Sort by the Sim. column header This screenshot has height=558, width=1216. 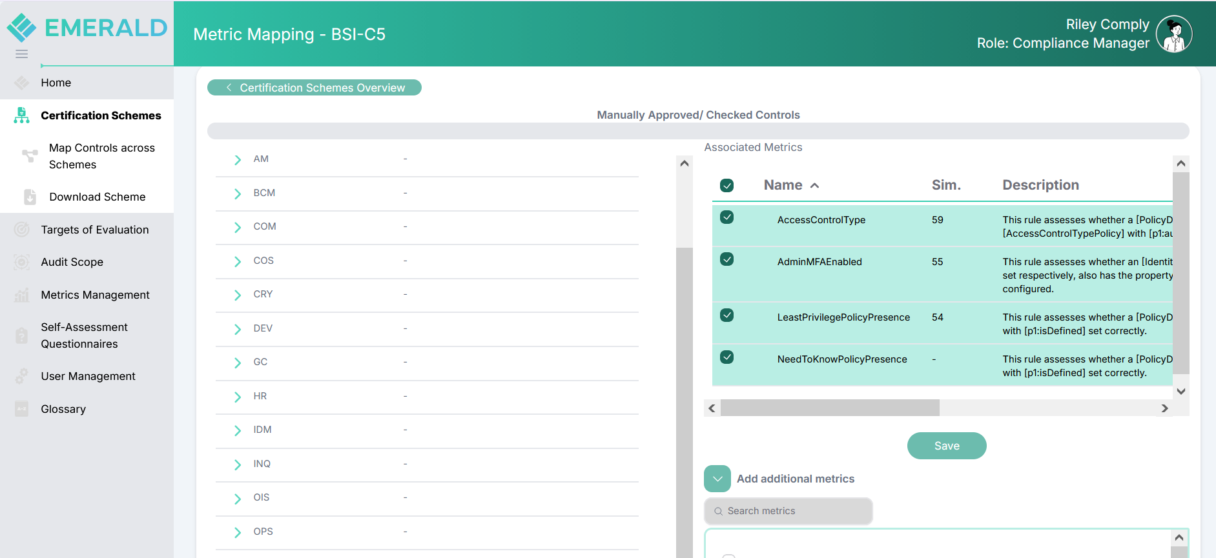(x=946, y=185)
